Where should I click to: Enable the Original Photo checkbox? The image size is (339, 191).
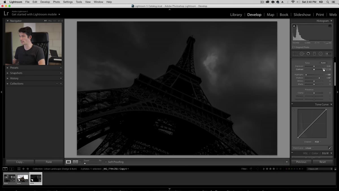pyautogui.click(x=294, y=47)
